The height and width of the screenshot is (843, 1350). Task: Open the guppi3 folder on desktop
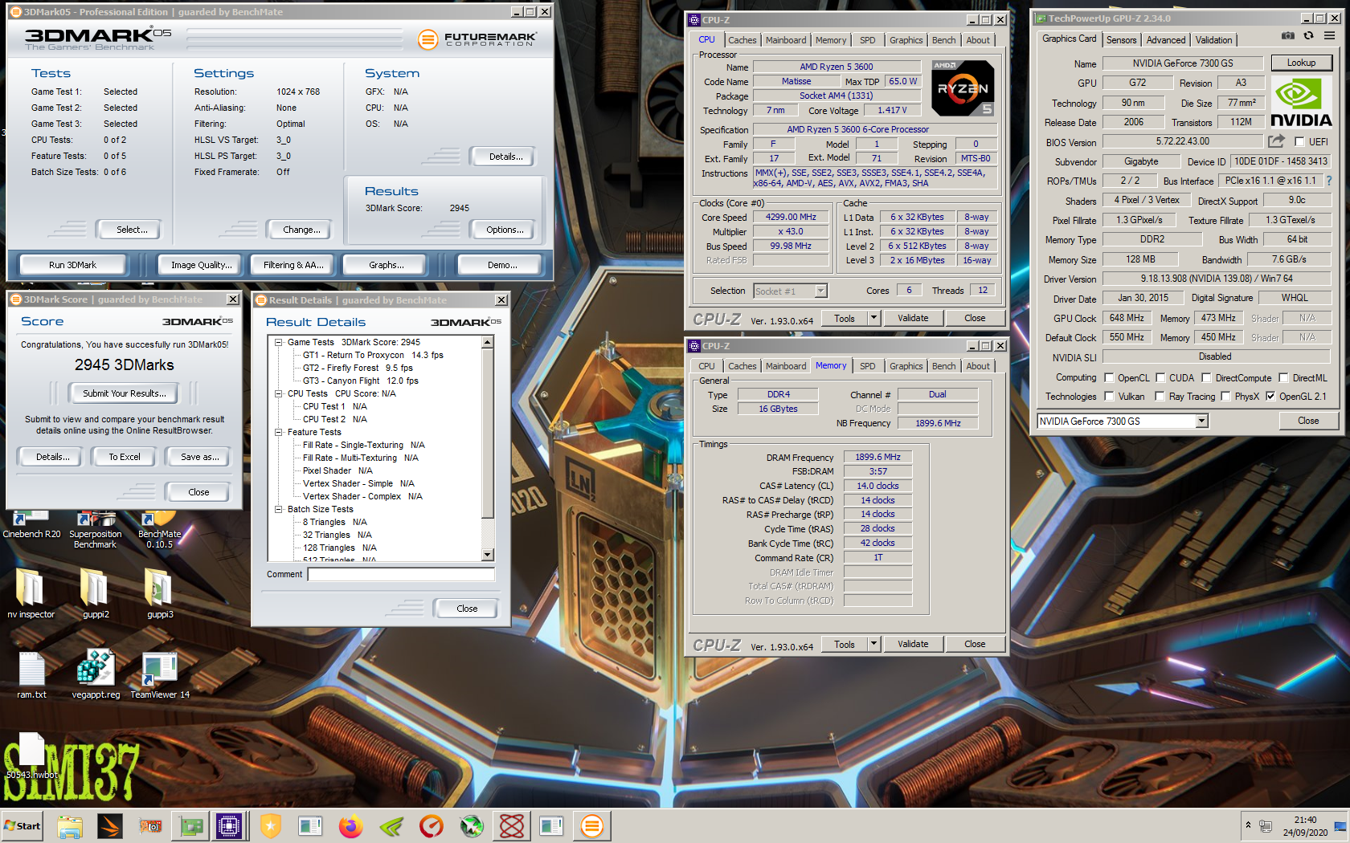point(160,593)
